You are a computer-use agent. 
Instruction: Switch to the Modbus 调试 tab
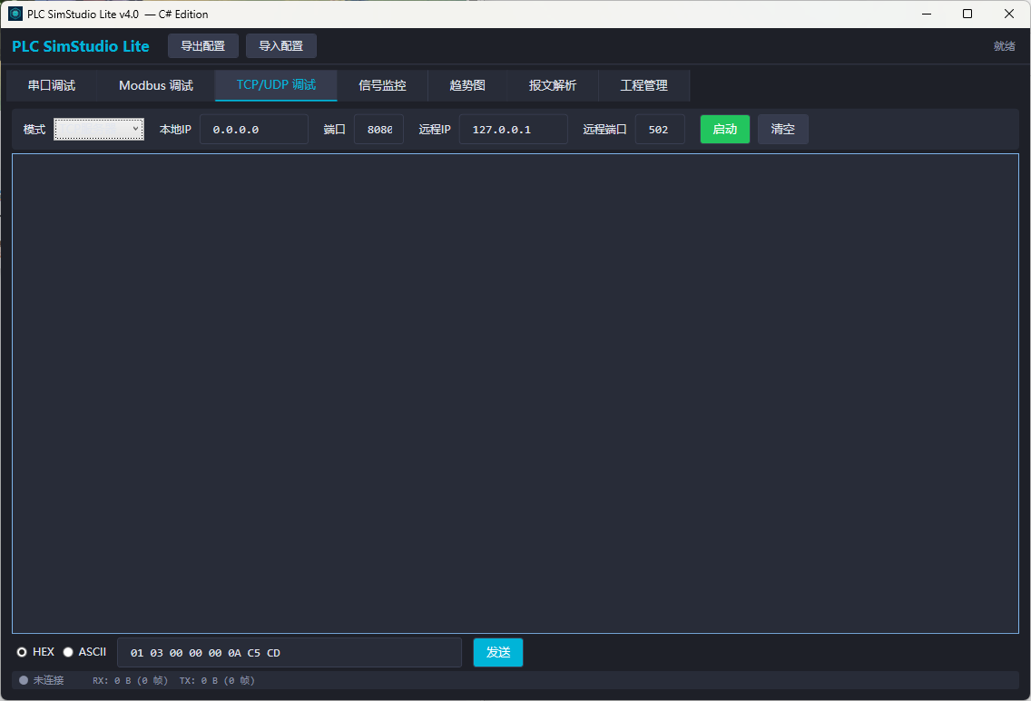pyautogui.click(x=156, y=85)
